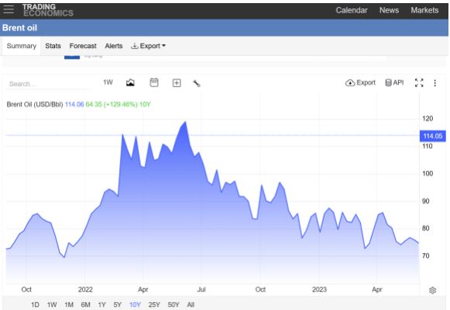Add comparison with plus icon
The width and height of the screenshot is (450, 310).
(x=177, y=83)
